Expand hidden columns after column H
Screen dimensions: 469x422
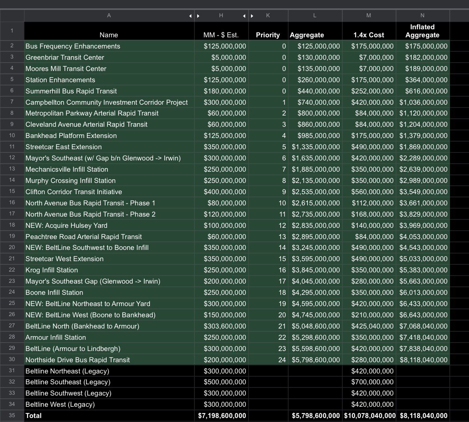point(244,16)
